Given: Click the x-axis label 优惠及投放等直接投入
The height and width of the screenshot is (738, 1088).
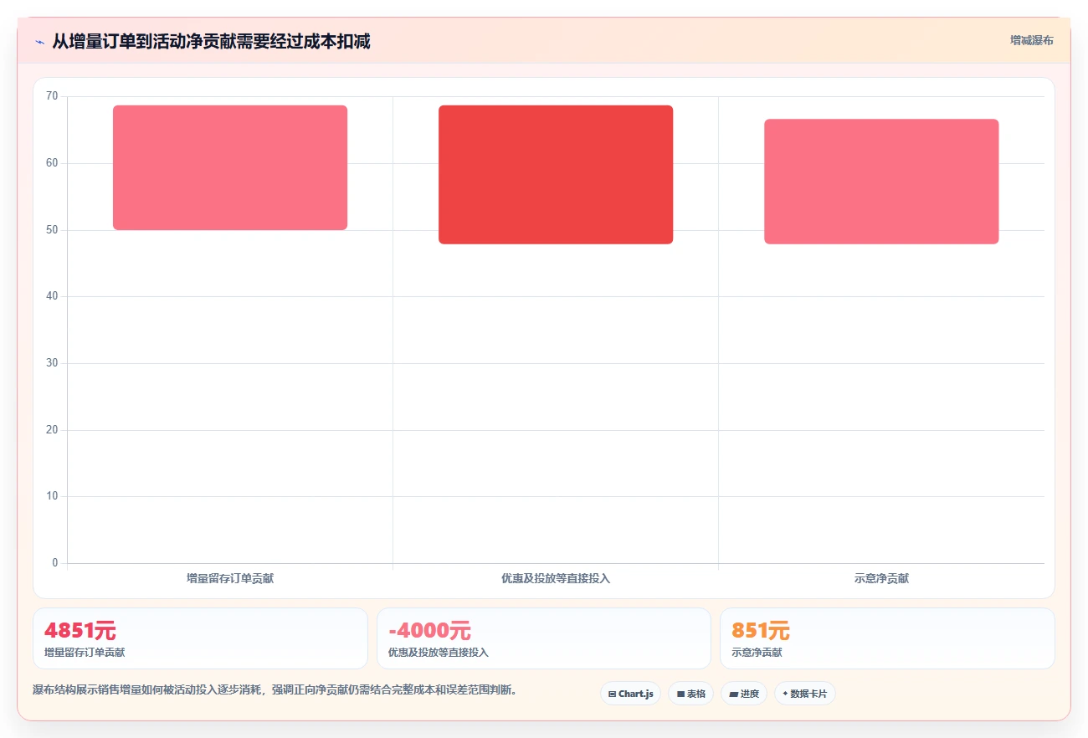Looking at the screenshot, I should coord(556,578).
